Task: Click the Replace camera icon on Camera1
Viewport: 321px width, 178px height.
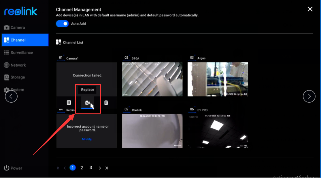Action: tap(87, 103)
